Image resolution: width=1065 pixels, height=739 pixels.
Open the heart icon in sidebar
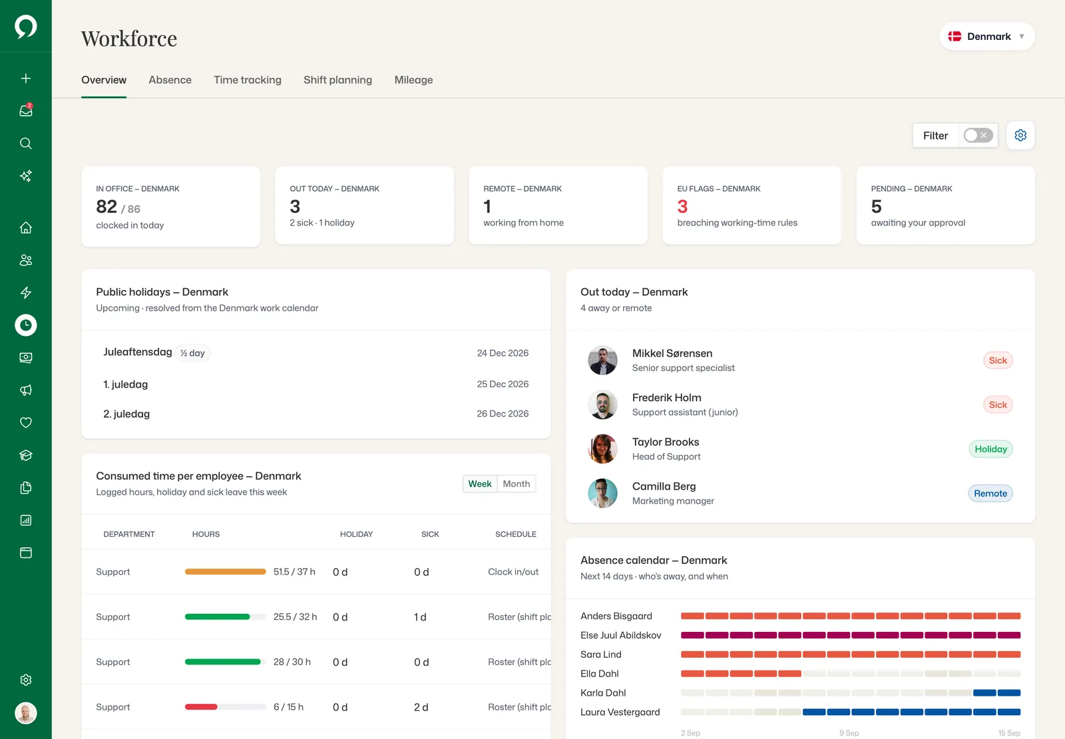(26, 422)
